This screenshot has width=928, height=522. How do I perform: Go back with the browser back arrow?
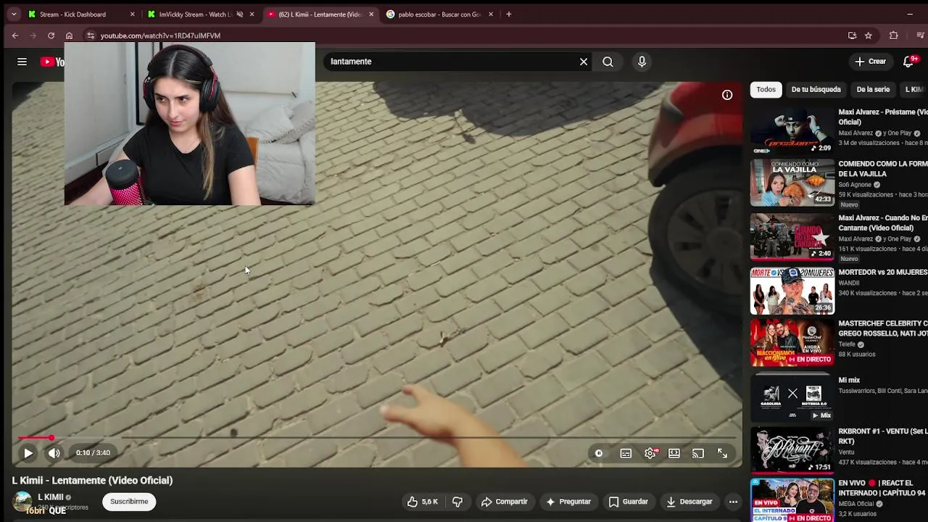coord(15,36)
